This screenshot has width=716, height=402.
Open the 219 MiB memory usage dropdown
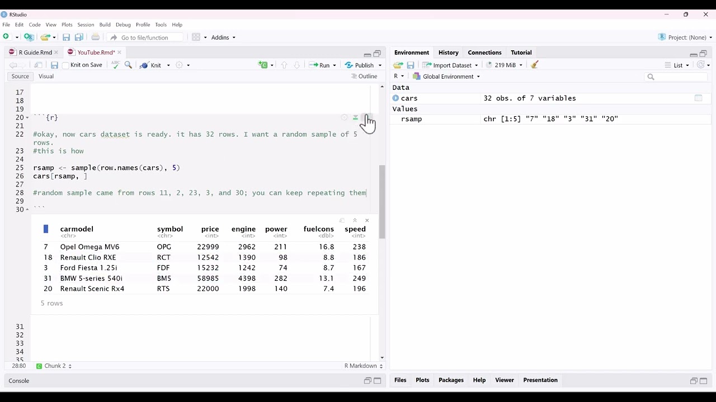(x=504, y=65)
